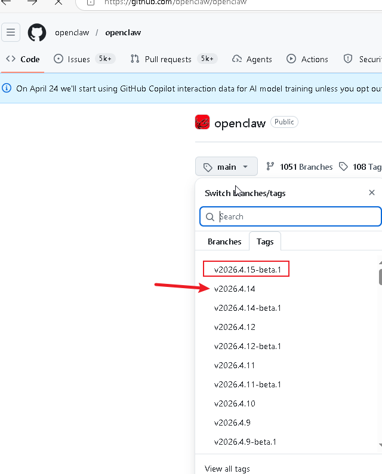The width and height of the screenshot is (382, 474).
Task: Click the site info icon in address bar
Action: pyautogui.click(x=91, y=2)
